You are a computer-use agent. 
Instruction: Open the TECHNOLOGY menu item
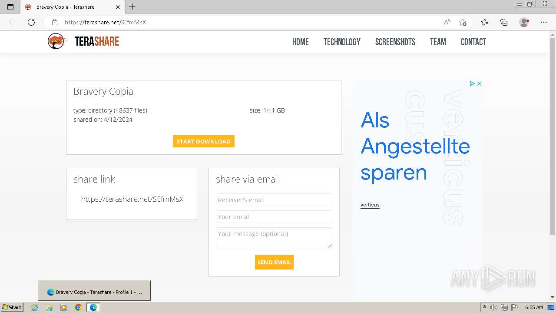tap(342, 42)
